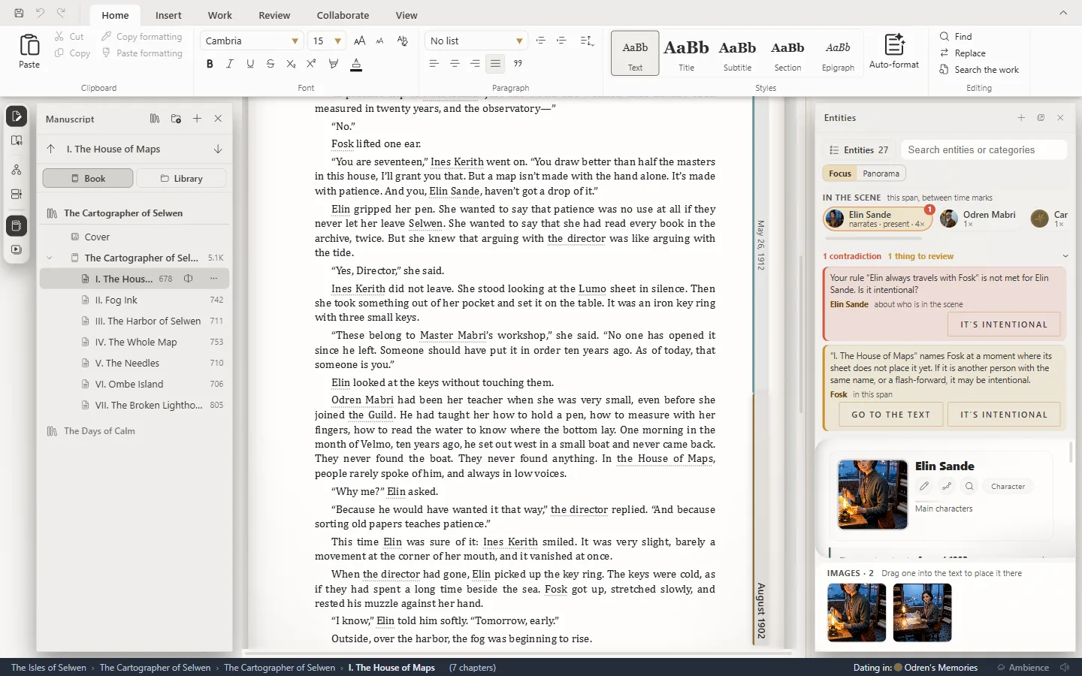The width and height of the screenshot is (1082, 676).
Task: Open the media playback icon in left sidebar
Action: coord(17,249)
